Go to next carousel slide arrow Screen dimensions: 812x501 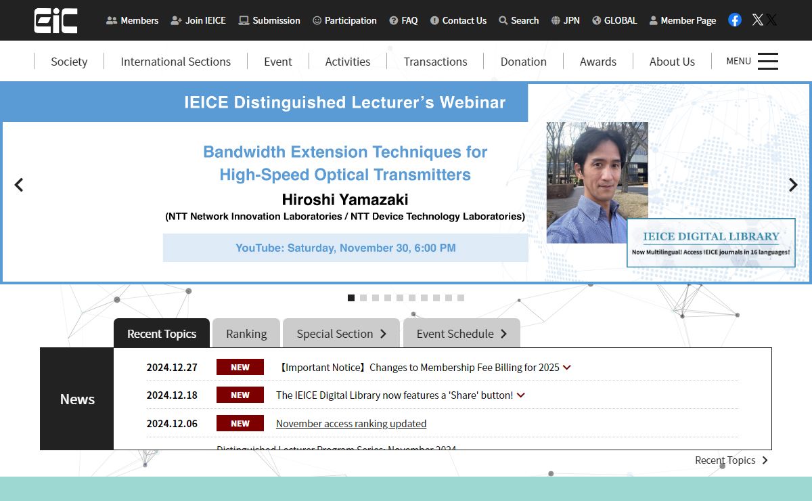coord(793,184)
